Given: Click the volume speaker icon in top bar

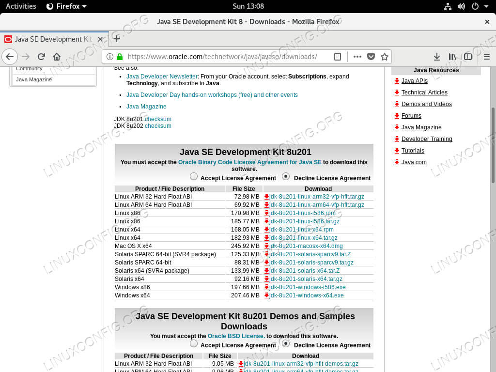Looking at the screenshot, I should [x=461, y=6].
